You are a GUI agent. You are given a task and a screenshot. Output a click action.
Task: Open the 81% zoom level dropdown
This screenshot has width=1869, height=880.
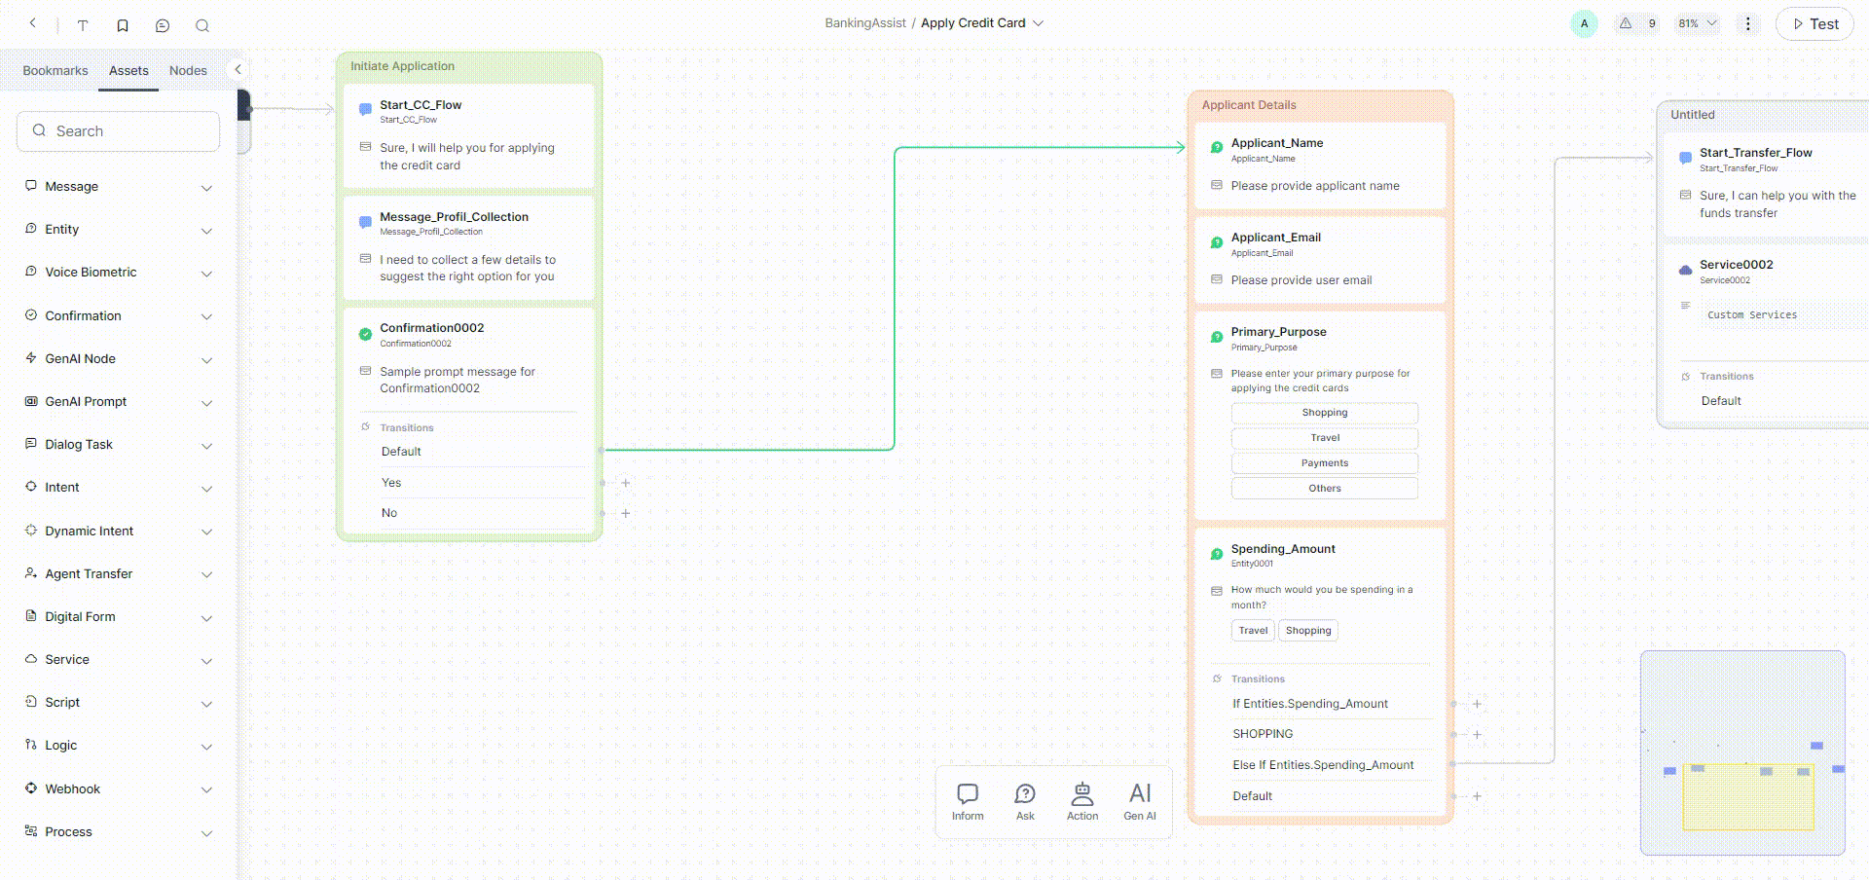tap(1698, 23)
